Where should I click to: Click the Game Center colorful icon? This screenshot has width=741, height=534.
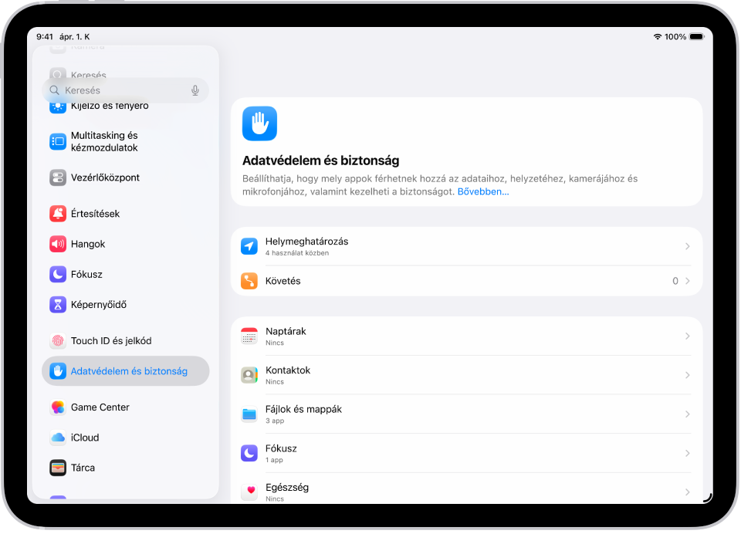point(58,407)
